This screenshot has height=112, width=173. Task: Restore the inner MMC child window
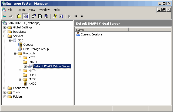click(164, 10)
